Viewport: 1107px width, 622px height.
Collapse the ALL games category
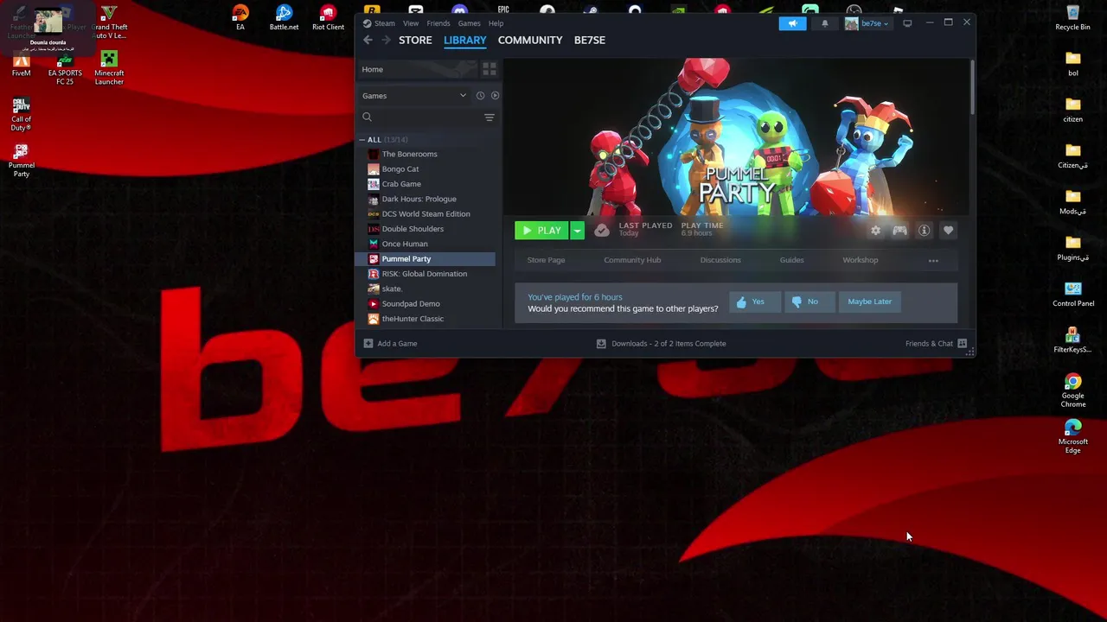(x=362, y=140)
